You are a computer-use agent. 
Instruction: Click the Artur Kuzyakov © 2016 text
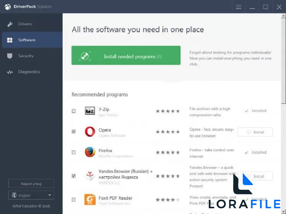coord(31,206)
